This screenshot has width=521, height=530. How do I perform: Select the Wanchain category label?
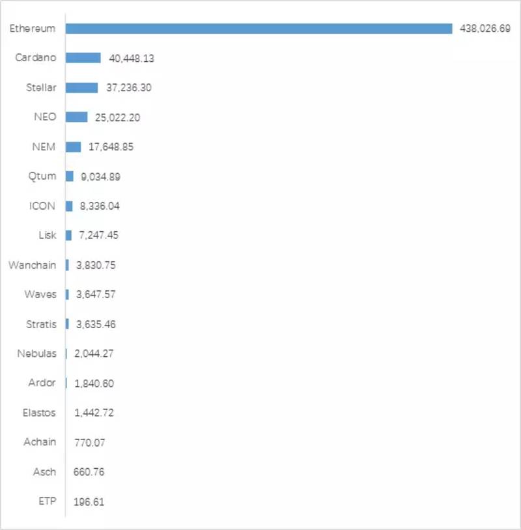33,265
